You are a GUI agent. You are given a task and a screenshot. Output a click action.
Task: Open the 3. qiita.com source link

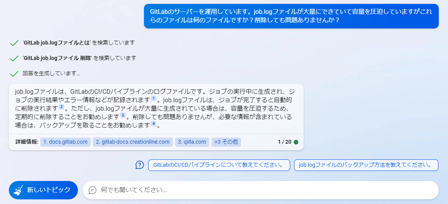192,142
